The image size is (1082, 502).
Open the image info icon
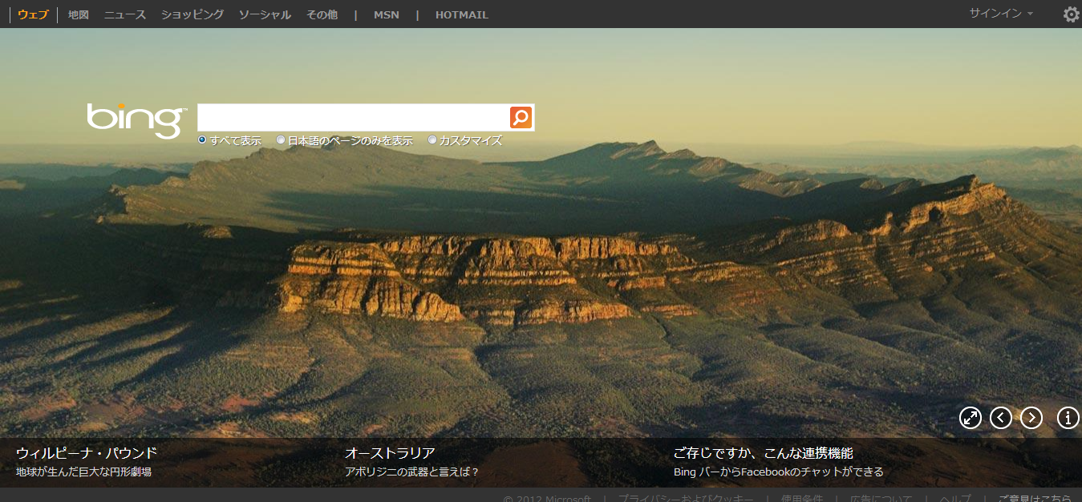click(1068, 418)
